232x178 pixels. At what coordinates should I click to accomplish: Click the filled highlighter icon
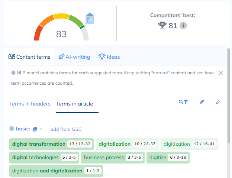click(202, 102)
